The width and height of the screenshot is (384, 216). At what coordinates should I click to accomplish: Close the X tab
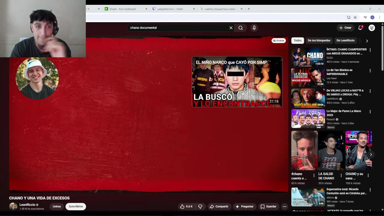click(99, 9)
